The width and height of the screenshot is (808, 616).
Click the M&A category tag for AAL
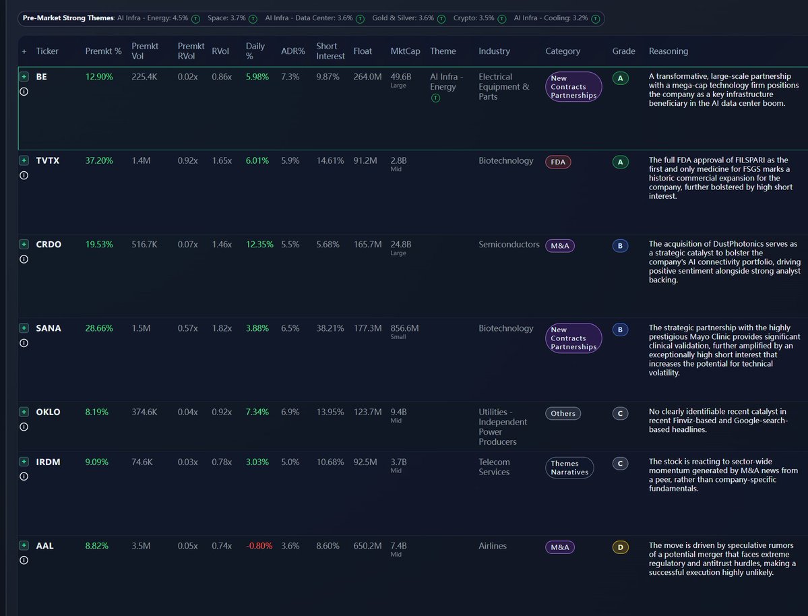560,547
